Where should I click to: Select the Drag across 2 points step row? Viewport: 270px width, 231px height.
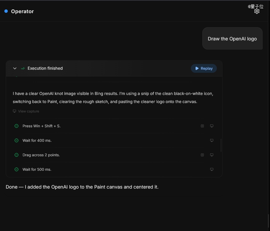tap(101, 155)
